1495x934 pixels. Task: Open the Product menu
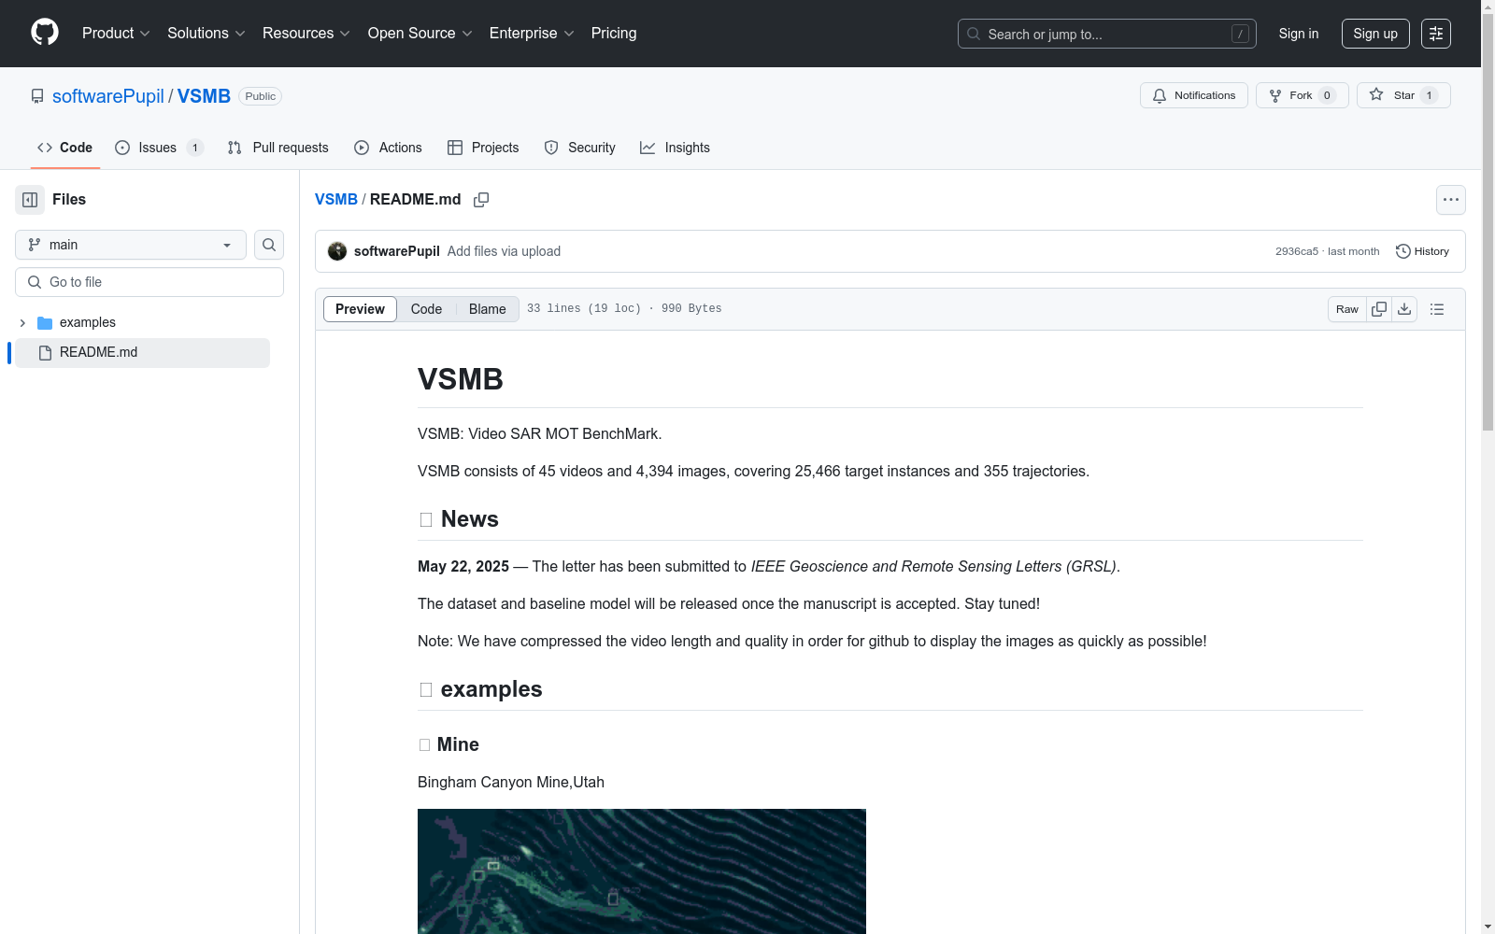[x=116, y=33]
